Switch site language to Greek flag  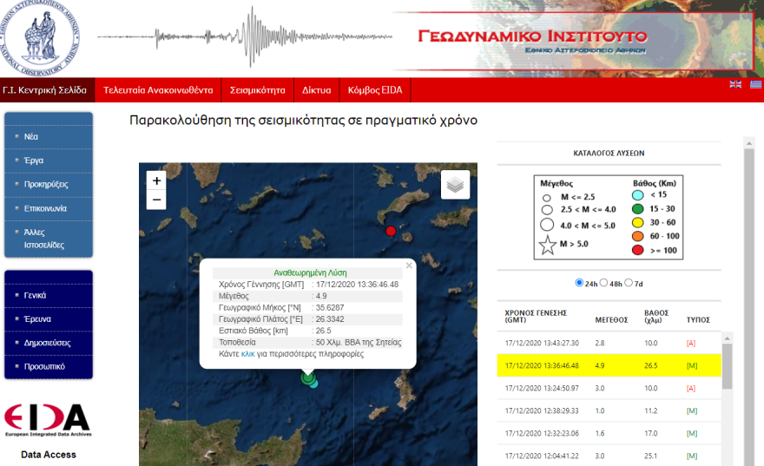755,84
